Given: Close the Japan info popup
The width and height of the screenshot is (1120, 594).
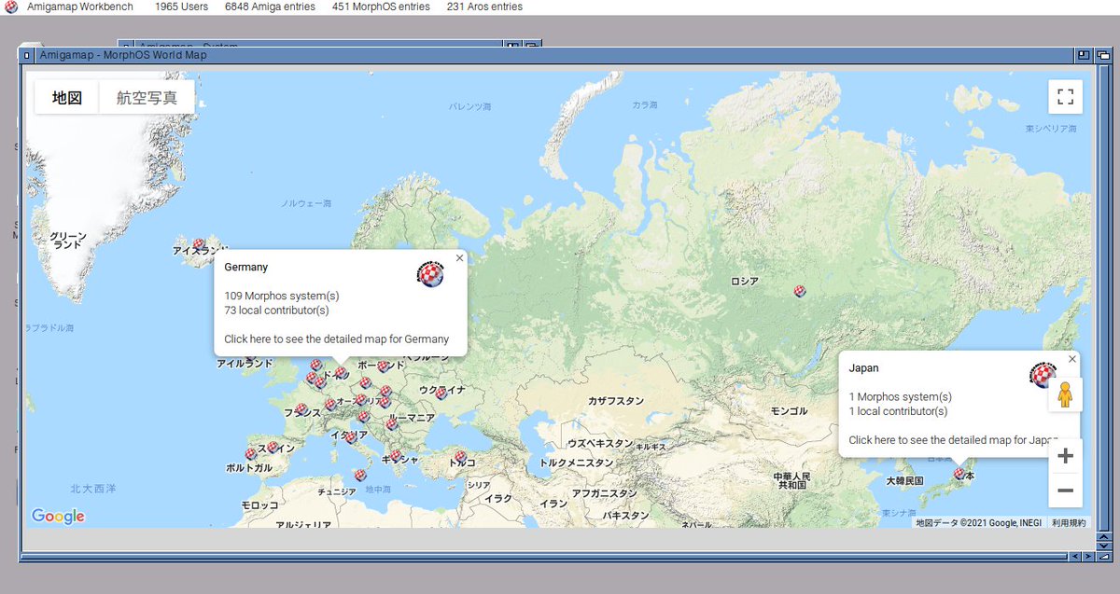Looking at the screenshot, I should [1071, 359].
